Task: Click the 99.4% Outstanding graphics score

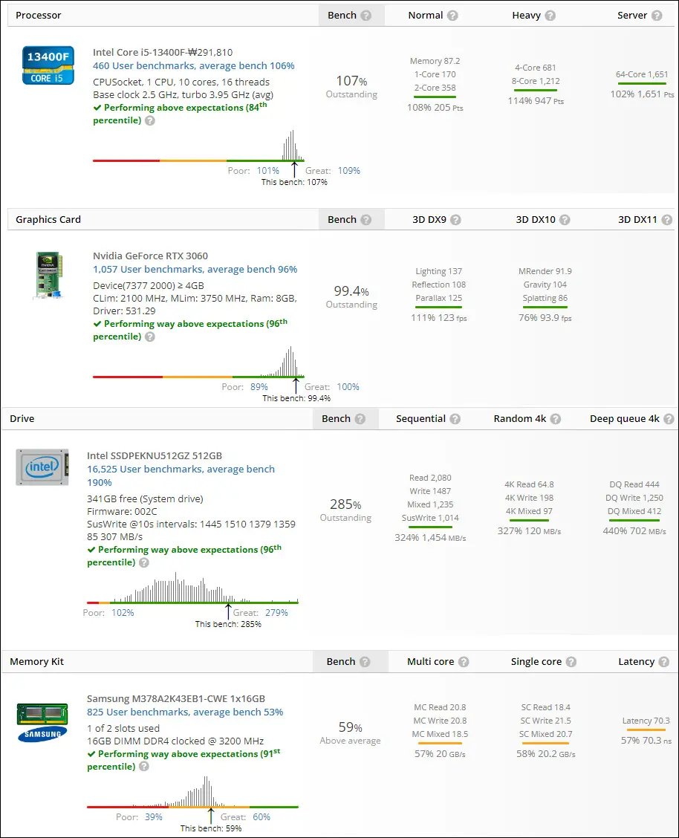Action: 351,296
